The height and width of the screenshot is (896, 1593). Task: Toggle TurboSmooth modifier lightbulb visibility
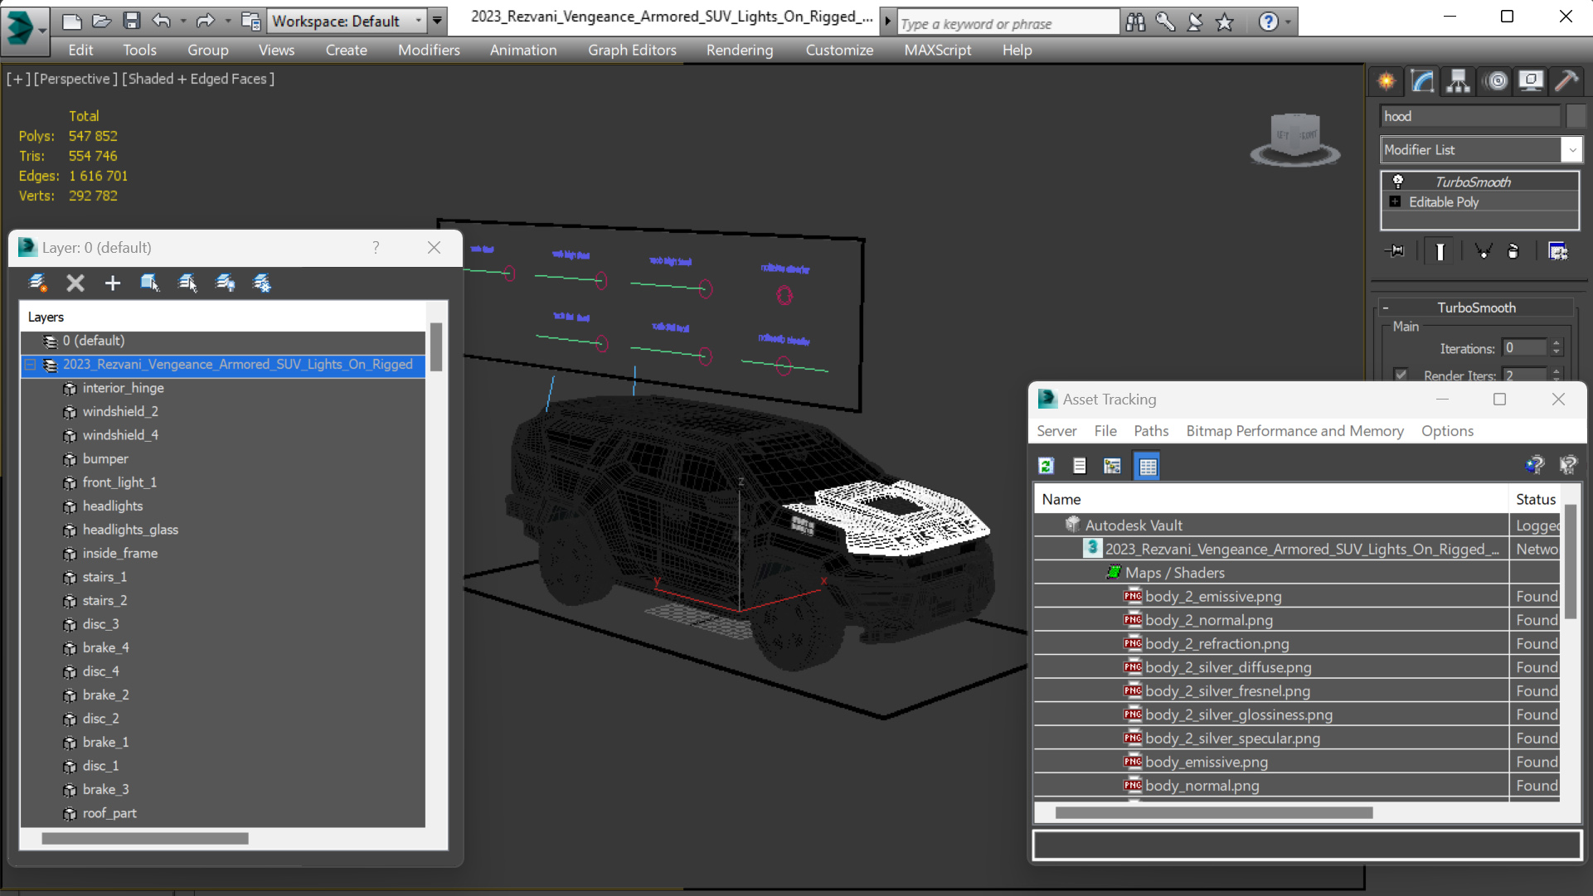[x=1398, y=182]
